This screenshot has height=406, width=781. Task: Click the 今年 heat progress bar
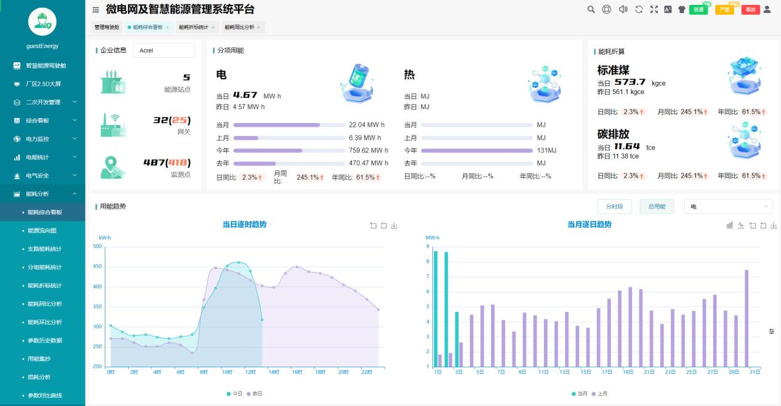click(477, 151)
